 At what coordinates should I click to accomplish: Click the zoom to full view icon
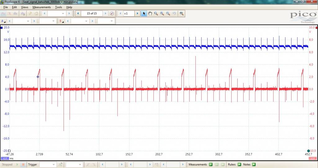pos(181,14)
